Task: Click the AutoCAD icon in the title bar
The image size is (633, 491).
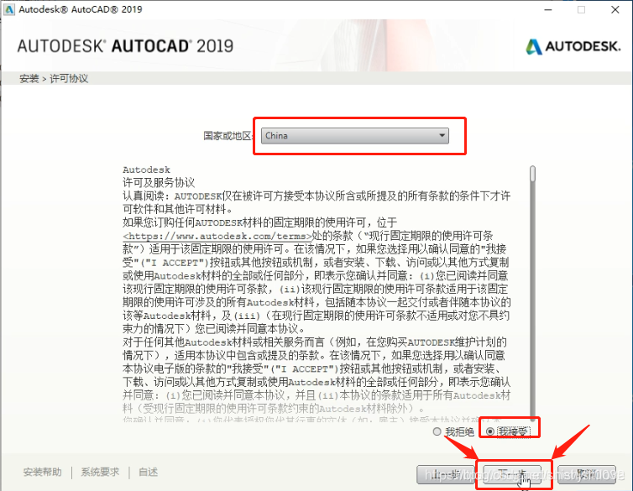Action: click(9, 9)
